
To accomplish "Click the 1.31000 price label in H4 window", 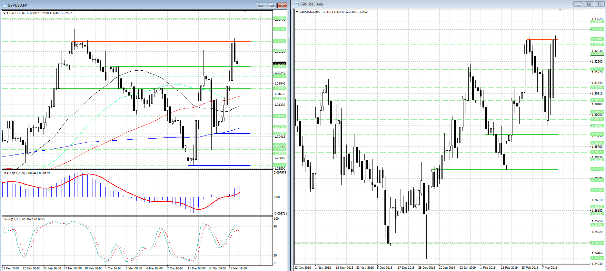I will point(280,116).
